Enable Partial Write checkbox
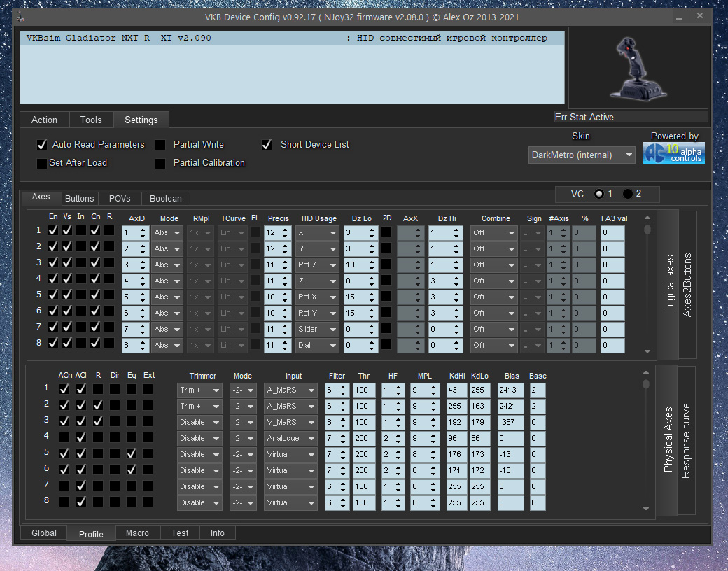This screenshot has width=728, height=571. (x=160, y=145)
